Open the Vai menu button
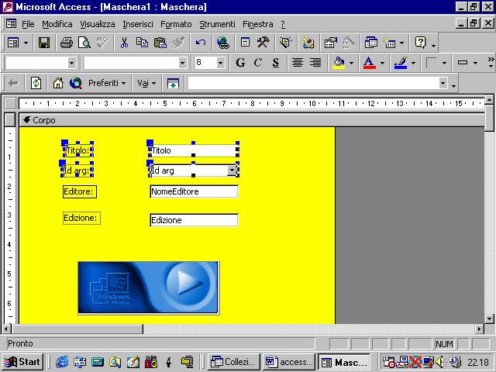Viewport: 496px width, 372px height. tap(146, 83)
